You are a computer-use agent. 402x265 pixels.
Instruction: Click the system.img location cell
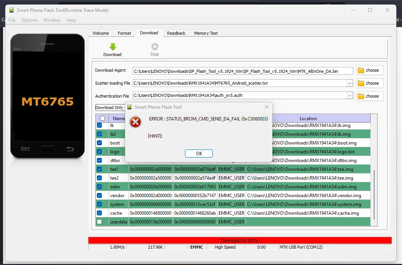pos(308,204)
